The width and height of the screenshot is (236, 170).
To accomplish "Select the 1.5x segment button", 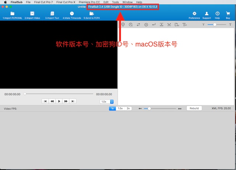I will (x=120, y=108).
